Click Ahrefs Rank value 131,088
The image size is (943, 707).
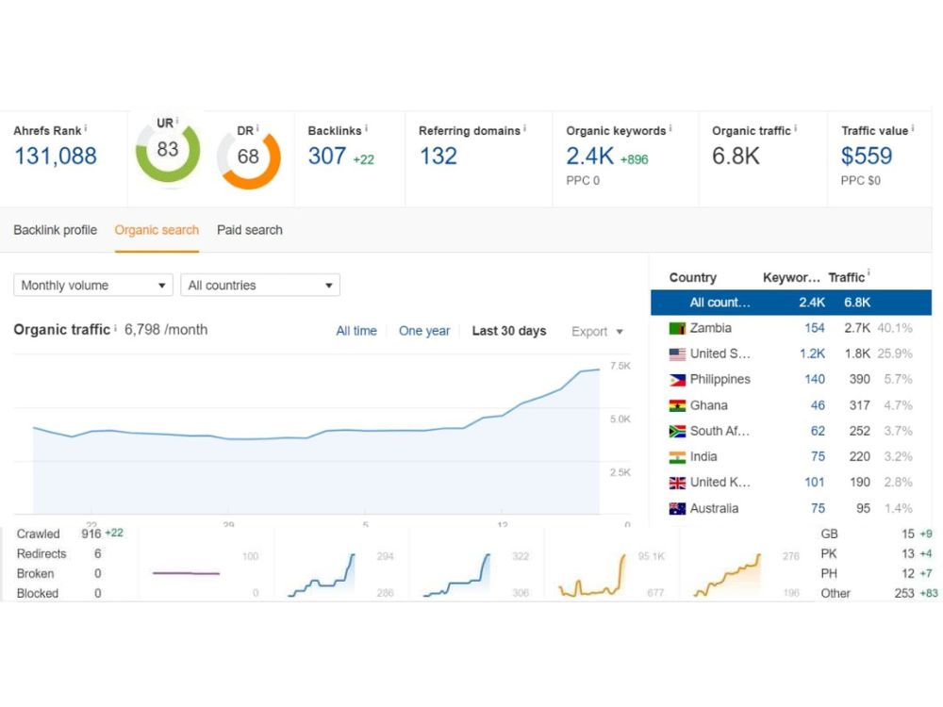56,156
